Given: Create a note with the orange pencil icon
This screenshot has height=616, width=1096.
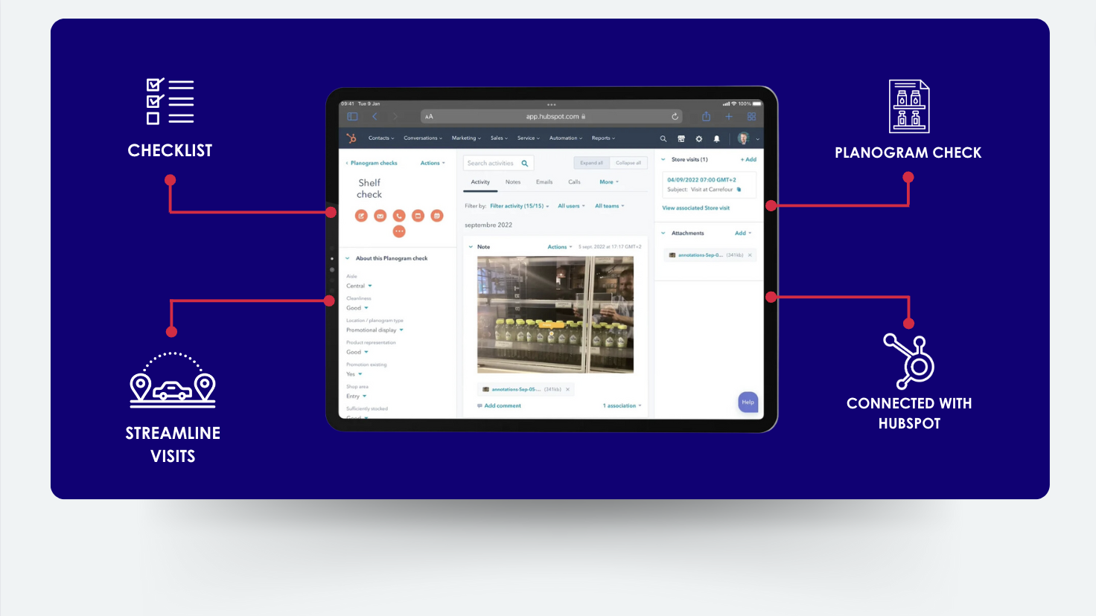Looking at the screenshot, I should pos(361,216).
